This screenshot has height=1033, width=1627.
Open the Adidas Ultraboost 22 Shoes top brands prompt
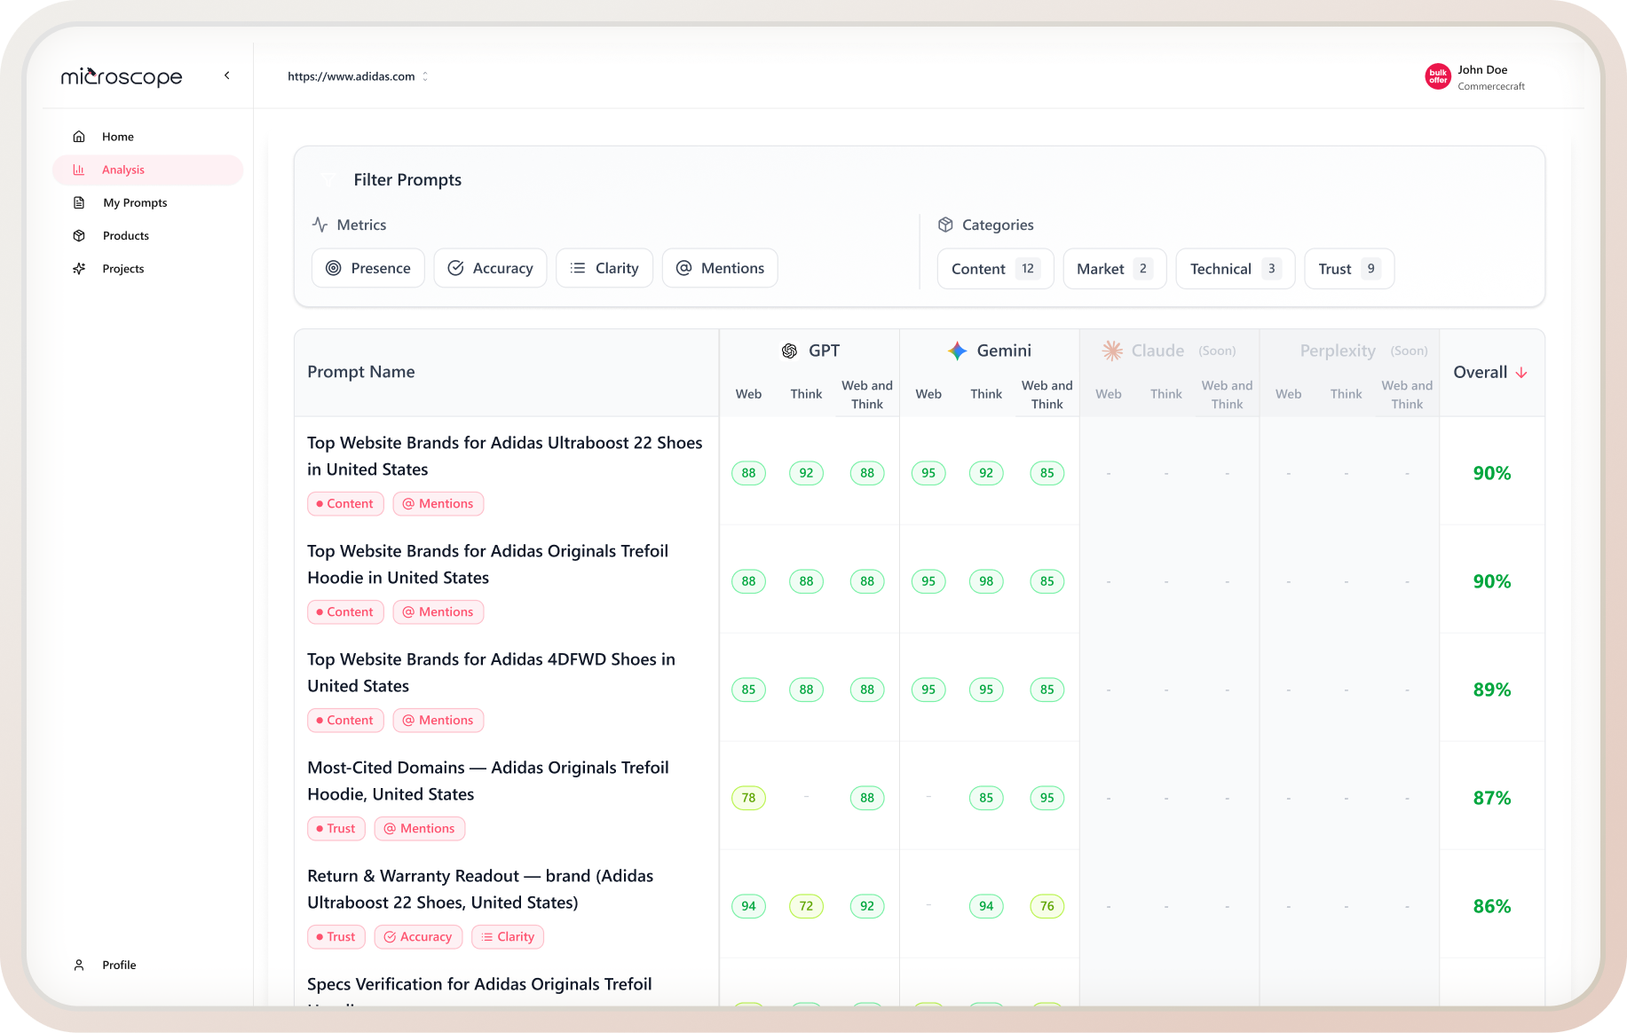pyautogui.click(x=505, y=456)
